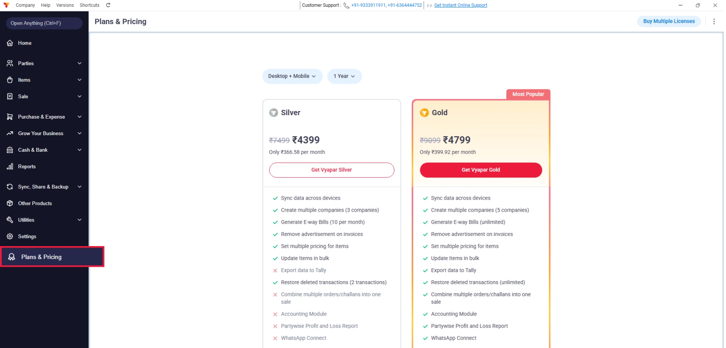The image size is (726, 348).
Task: Click the phone icon beside Customer Support
Action: (x=346, y=6)
